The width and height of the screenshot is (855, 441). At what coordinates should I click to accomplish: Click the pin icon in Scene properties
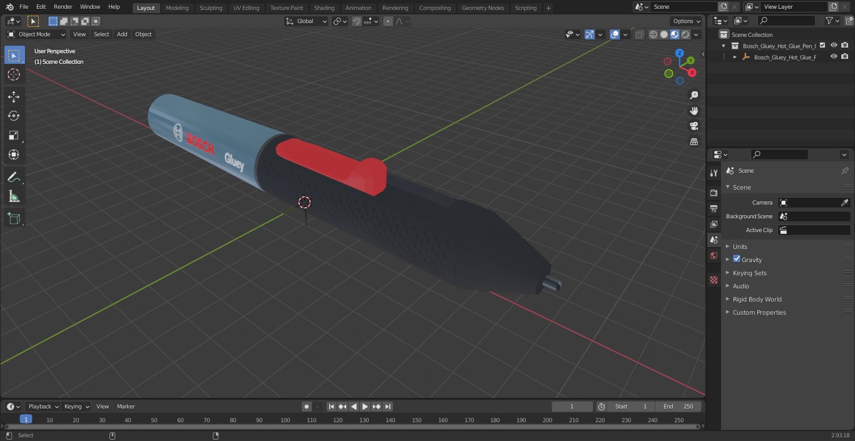coord(844,171)
